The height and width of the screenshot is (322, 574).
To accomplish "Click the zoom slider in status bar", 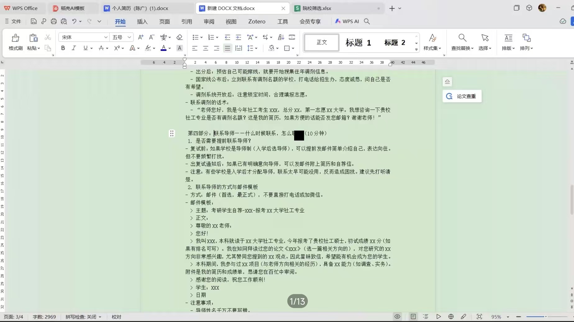I will (x=546, y=317).
